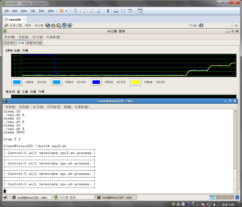Open the terminal 탭(B) menu
This screenshot has width=242, height=207.
pos(68,107)
